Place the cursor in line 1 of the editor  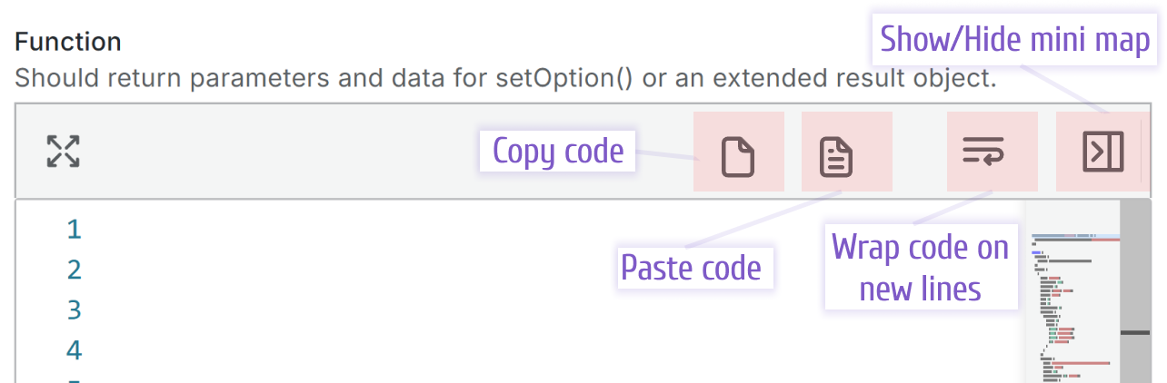click(x=554, y=230)
